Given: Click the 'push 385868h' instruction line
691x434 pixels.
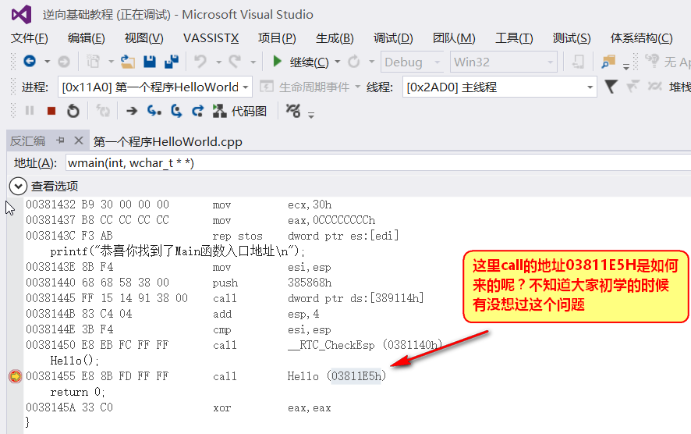Looking at the screenshot, I should coord(179,283).
